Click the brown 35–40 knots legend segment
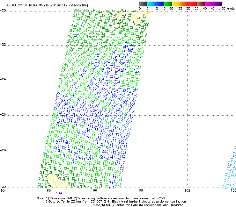The height and width of the screenshot is (207, 236). click(201, 4)
